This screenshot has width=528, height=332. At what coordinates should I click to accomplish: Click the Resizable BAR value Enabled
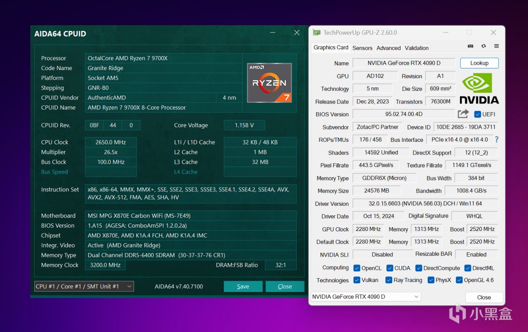476,254
